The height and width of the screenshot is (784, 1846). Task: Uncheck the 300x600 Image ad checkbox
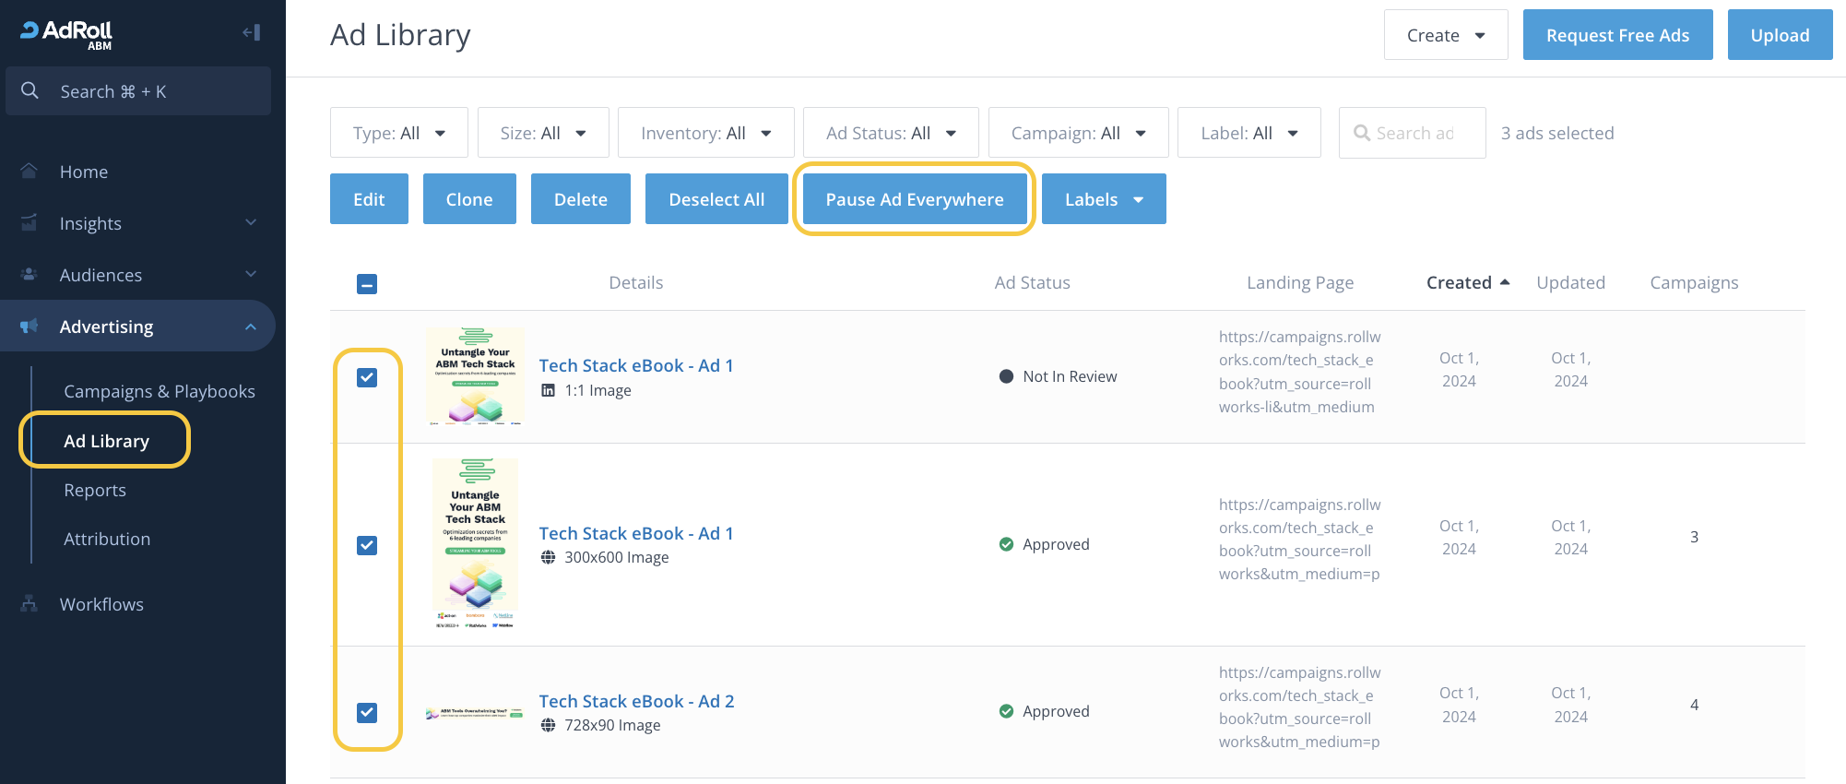pyautogui.click(x=367, y=545)
